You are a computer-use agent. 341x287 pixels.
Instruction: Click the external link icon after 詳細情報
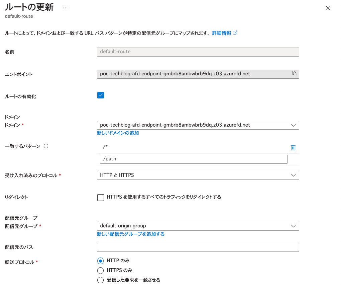click(235, 33)
